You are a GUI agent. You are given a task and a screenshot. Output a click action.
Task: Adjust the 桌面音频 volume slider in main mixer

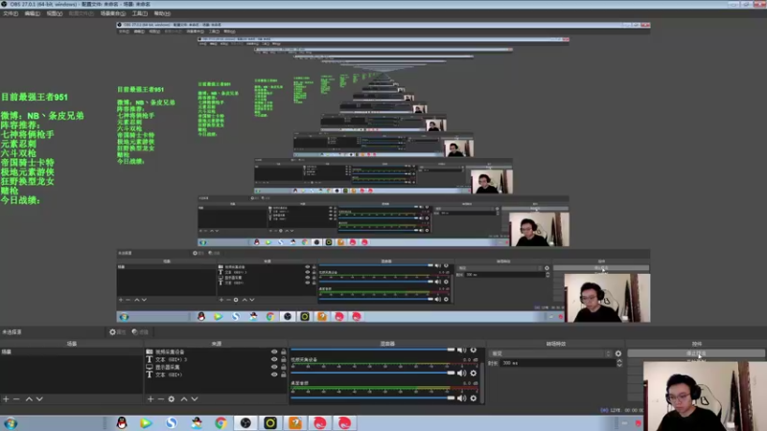pos(373,398)
